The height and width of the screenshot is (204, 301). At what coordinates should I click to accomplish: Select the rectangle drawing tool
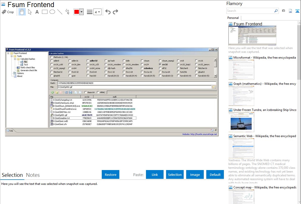pos(44,12)
